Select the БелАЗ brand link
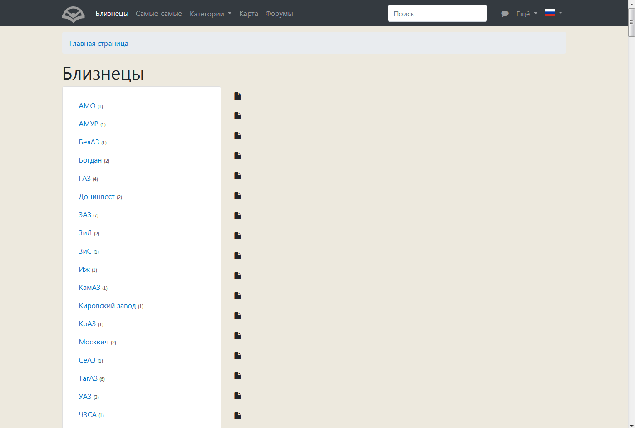 (89, 142)
